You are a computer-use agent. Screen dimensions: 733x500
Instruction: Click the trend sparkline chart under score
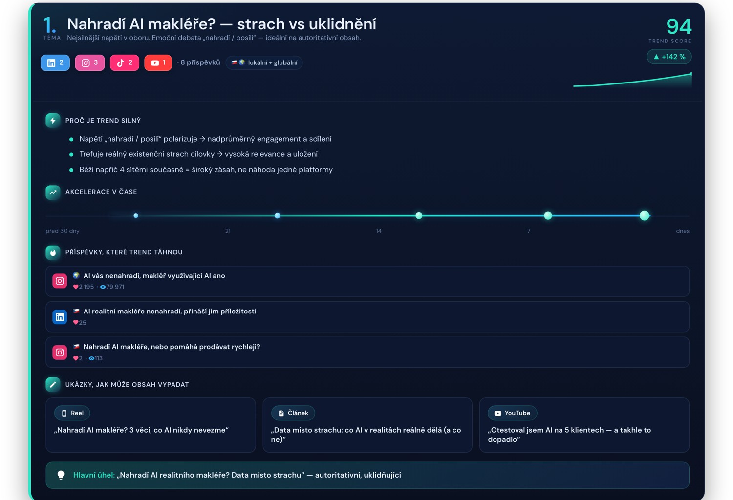coord(632,80)
